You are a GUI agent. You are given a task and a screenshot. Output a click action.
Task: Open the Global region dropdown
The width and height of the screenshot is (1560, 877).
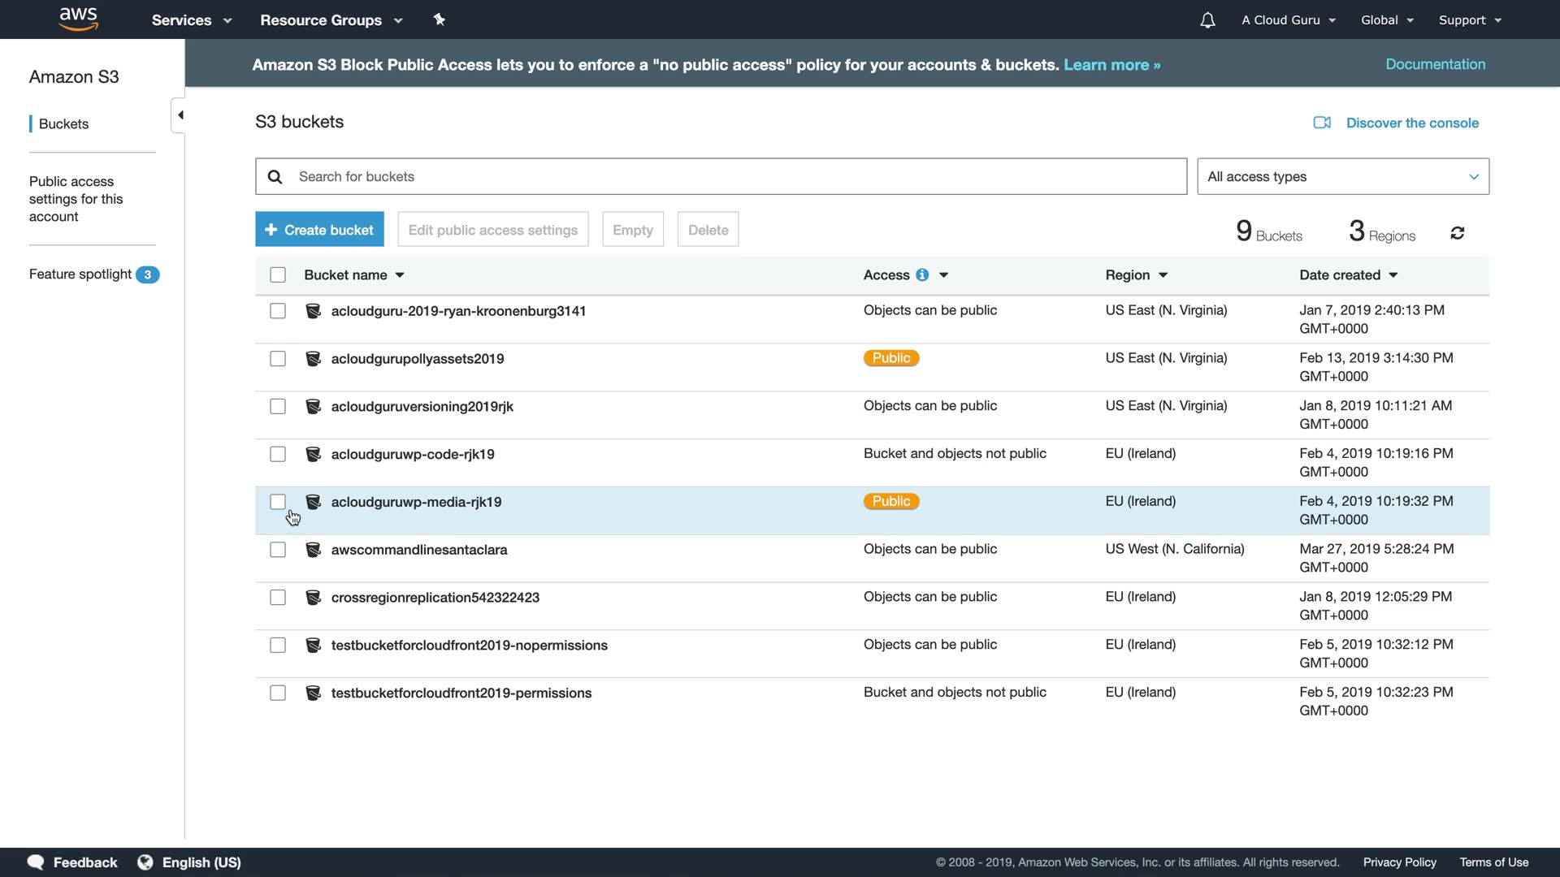pyautogui.click(x=1387, y=20)
